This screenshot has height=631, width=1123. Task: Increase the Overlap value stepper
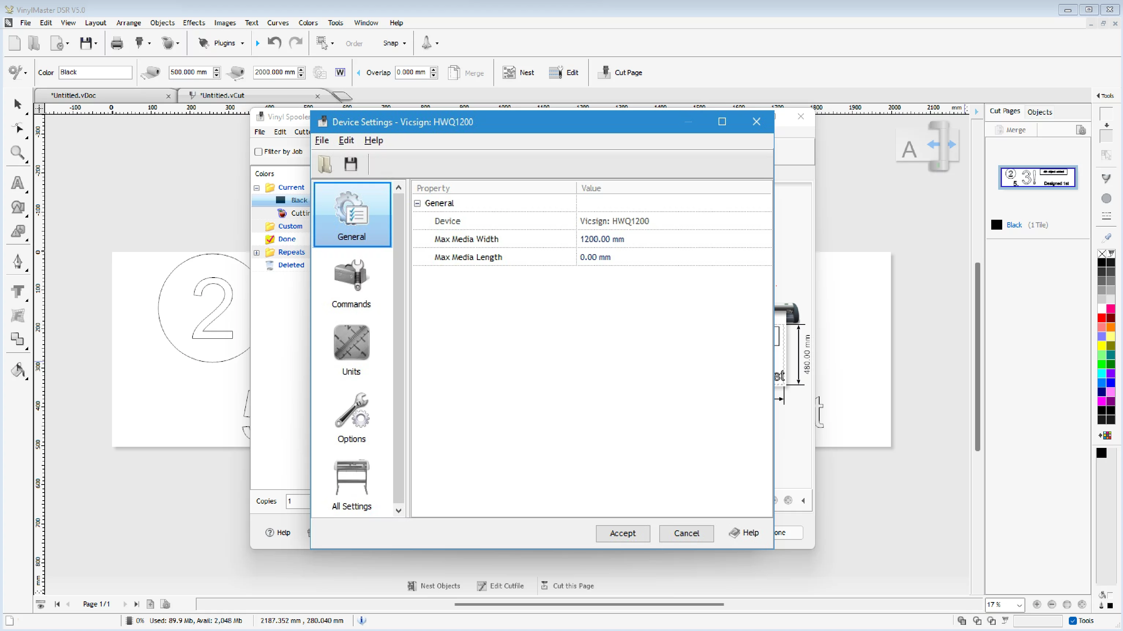433,69
